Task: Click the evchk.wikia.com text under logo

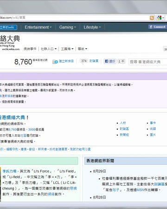Action: pyautogui.click(x=11, y=49)
